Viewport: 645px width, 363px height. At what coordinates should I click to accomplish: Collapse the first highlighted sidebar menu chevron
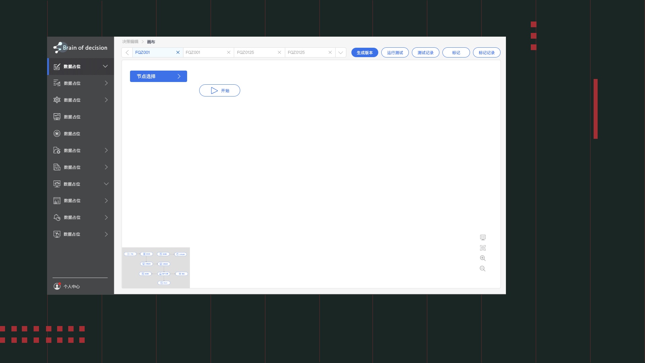tap(105, 66)
